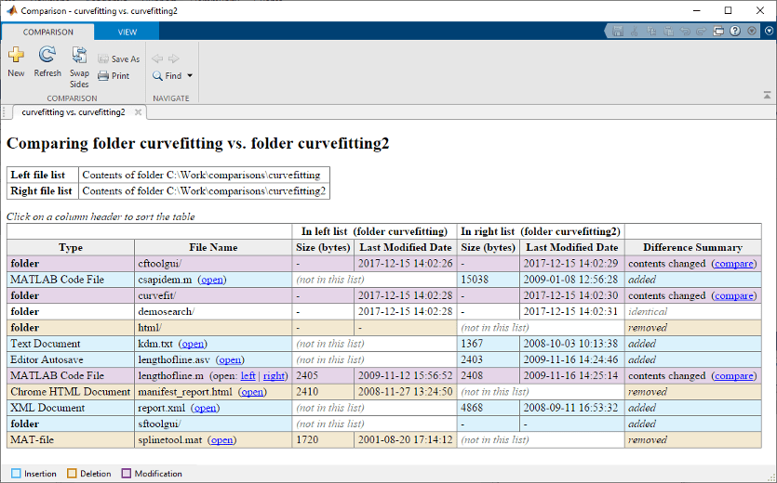Click the redo arrow icon
The image size is (777, 483).
[702, 32]
